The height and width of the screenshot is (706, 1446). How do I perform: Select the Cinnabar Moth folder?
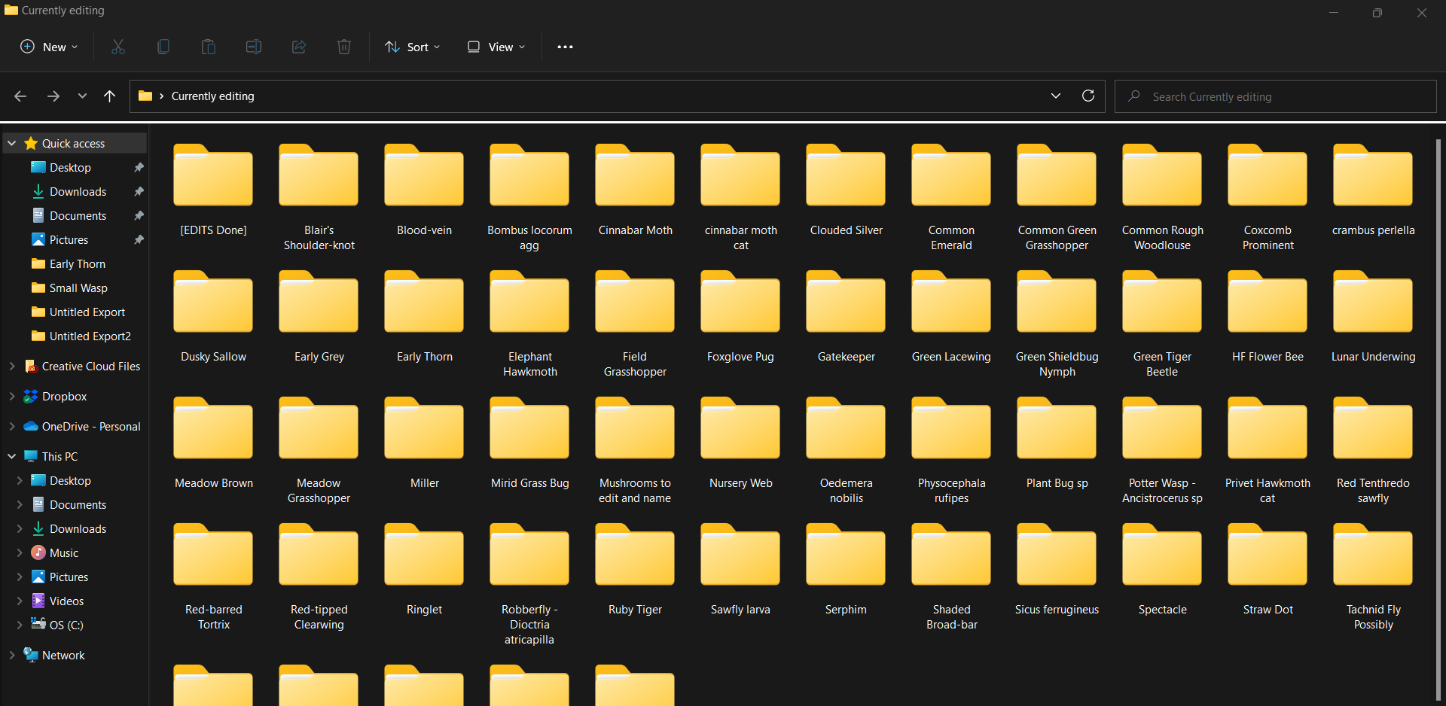point(635,189)
